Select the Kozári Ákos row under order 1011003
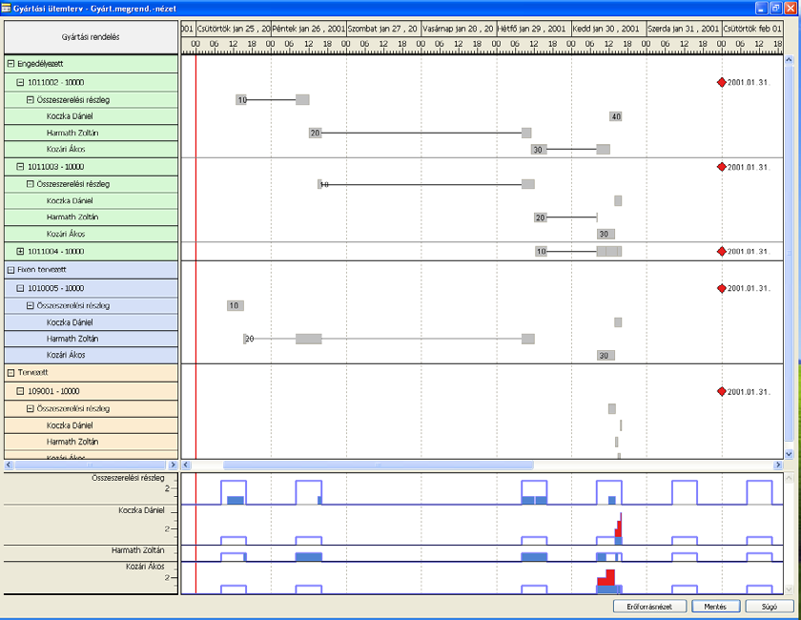 pos(91,234)
